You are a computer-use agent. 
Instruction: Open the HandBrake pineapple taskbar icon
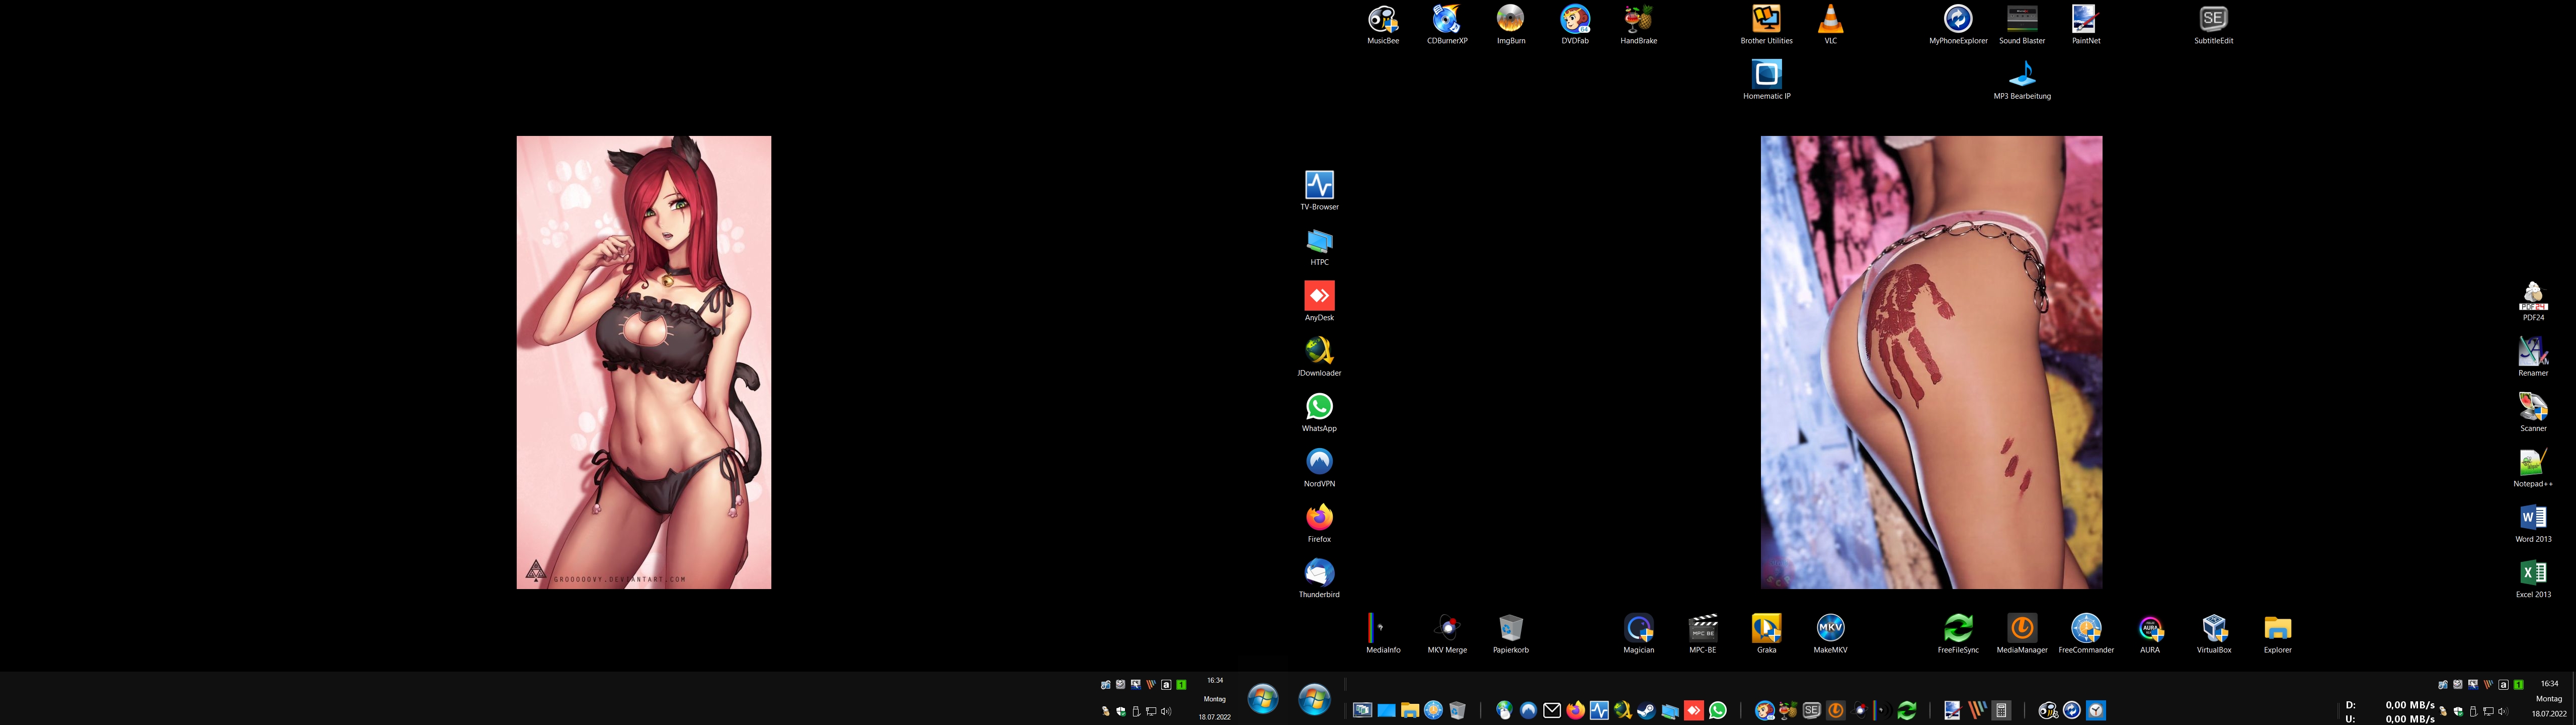[x=1788, y=710]
